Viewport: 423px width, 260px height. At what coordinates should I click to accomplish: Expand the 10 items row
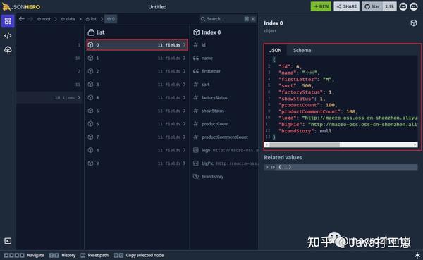[x=50, y=97]
